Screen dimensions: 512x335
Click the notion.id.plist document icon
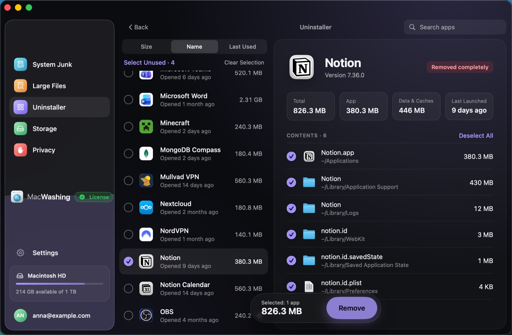[x=309, y=287]
